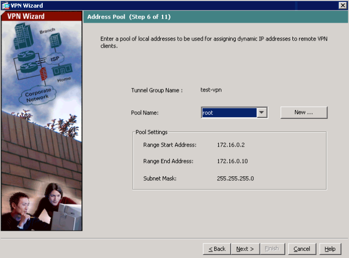Click the ISP cloud in the sidebar image
349x258 pixels.
55,59
